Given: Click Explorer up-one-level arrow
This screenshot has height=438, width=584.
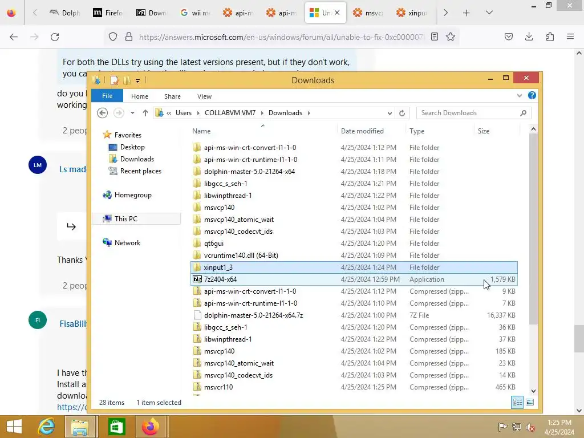Looking at the screenshot, I should (145, 113).
